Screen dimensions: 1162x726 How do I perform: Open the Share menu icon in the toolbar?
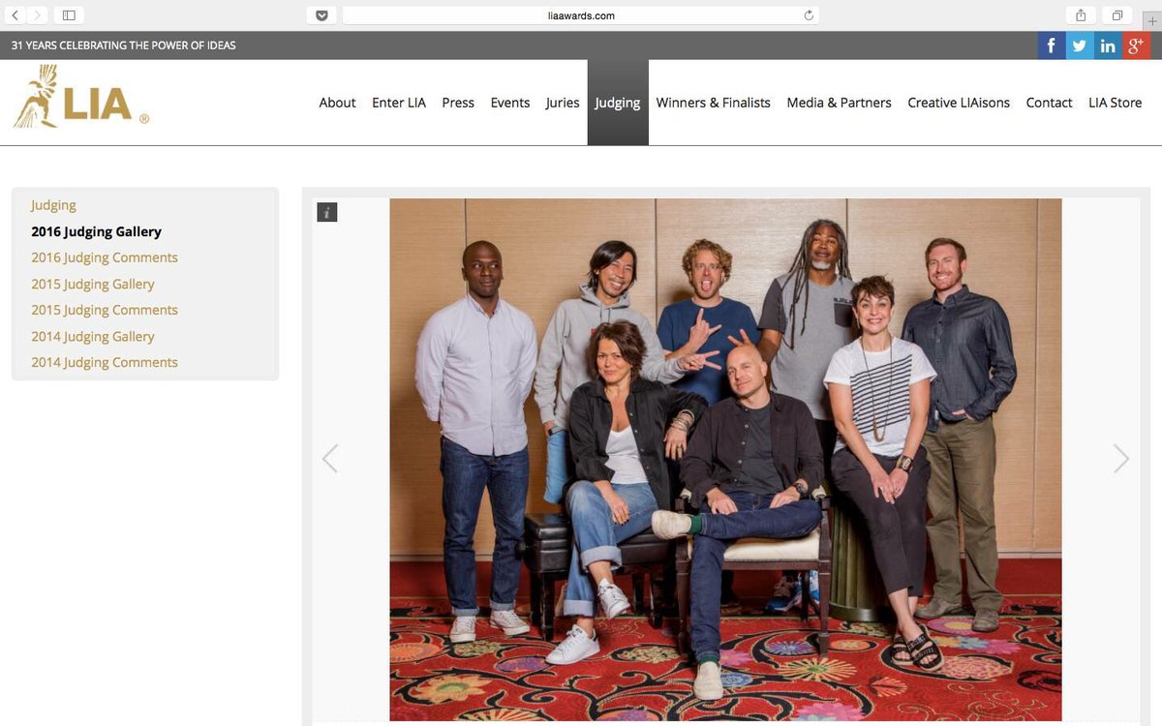coord(1082,15)
